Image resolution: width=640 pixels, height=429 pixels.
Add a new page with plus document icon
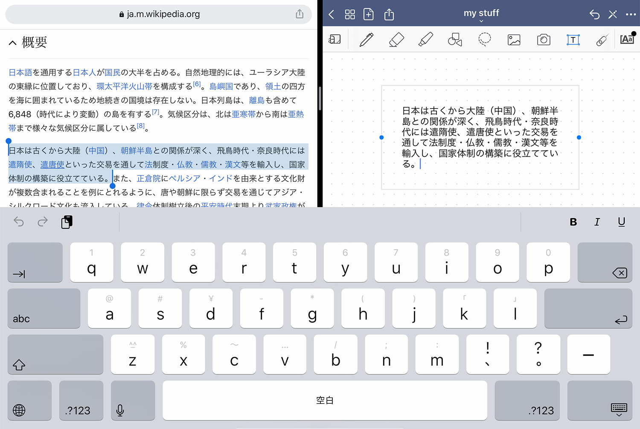pos(368,14)
